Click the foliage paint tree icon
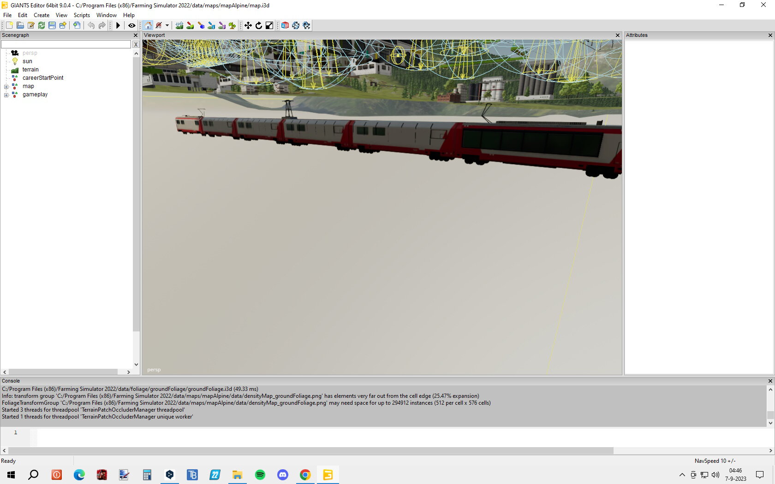Screen dimensions: 775x484 coord(232,25)
